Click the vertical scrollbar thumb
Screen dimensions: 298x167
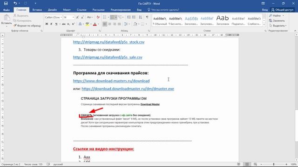296,125
